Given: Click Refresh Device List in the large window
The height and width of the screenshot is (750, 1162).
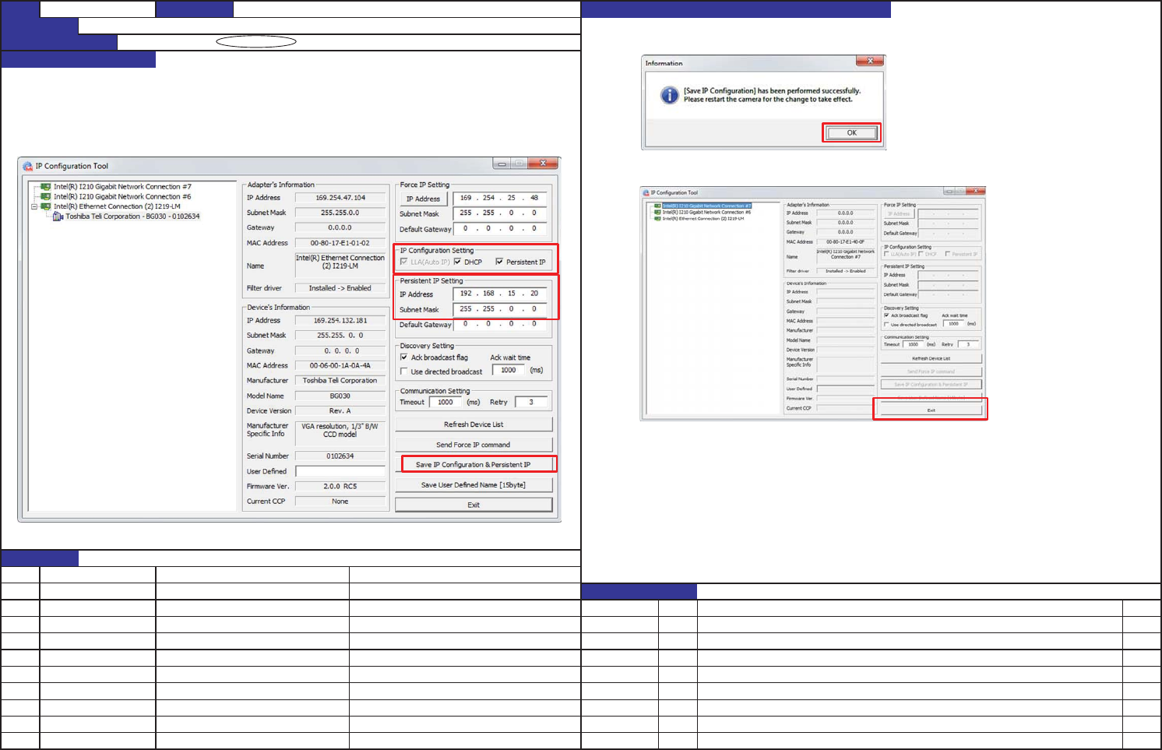Looking at the screenshot, I should [x=474, y=424].
